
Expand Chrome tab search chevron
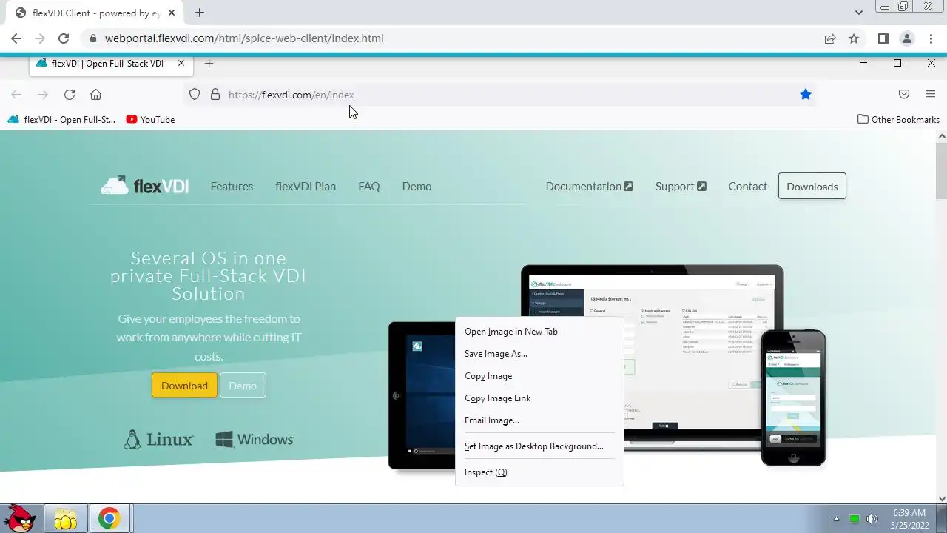tap(858, 13)
